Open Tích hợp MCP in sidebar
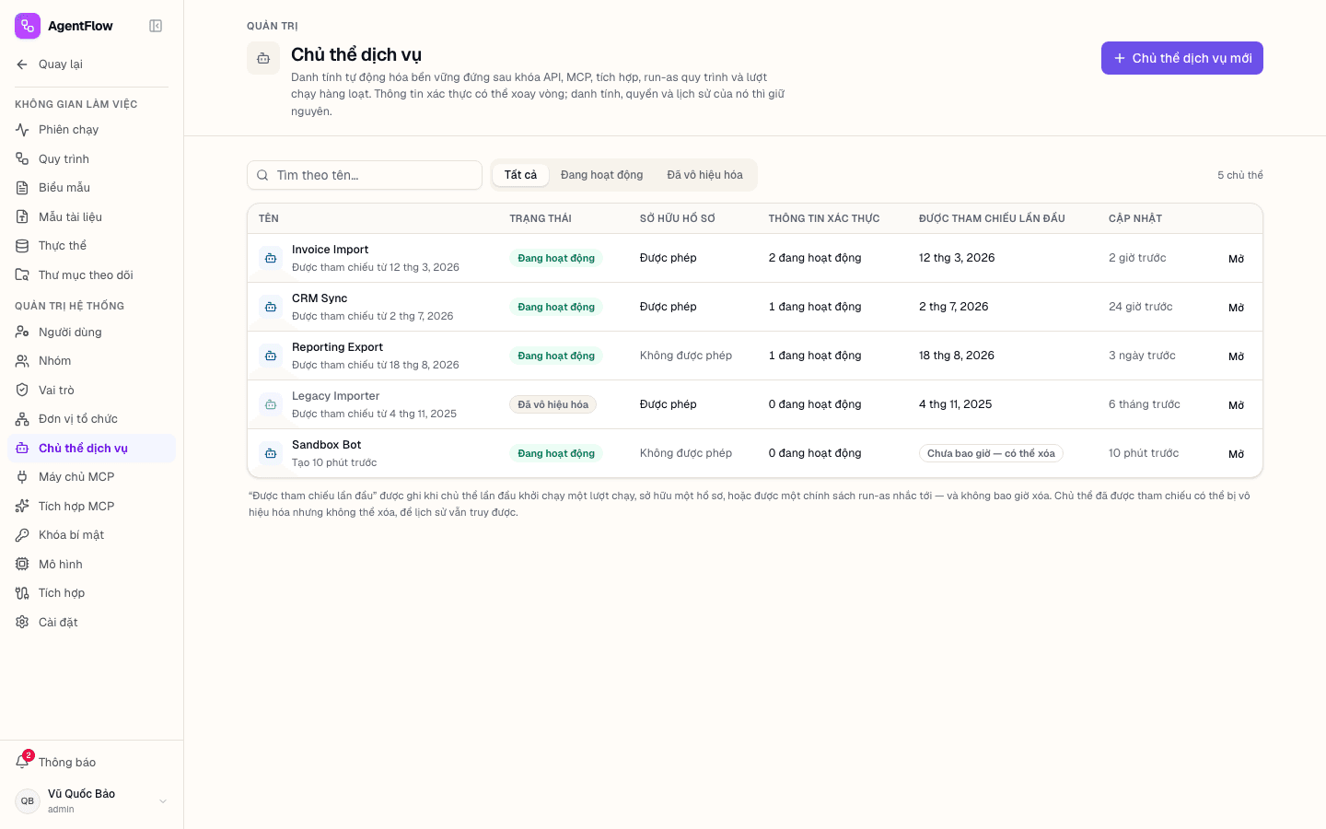Screen dimensions: 1326x829 point(92,507)
